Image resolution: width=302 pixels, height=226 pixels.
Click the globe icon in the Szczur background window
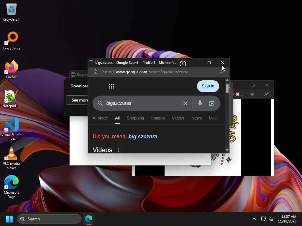click(73, 74)
